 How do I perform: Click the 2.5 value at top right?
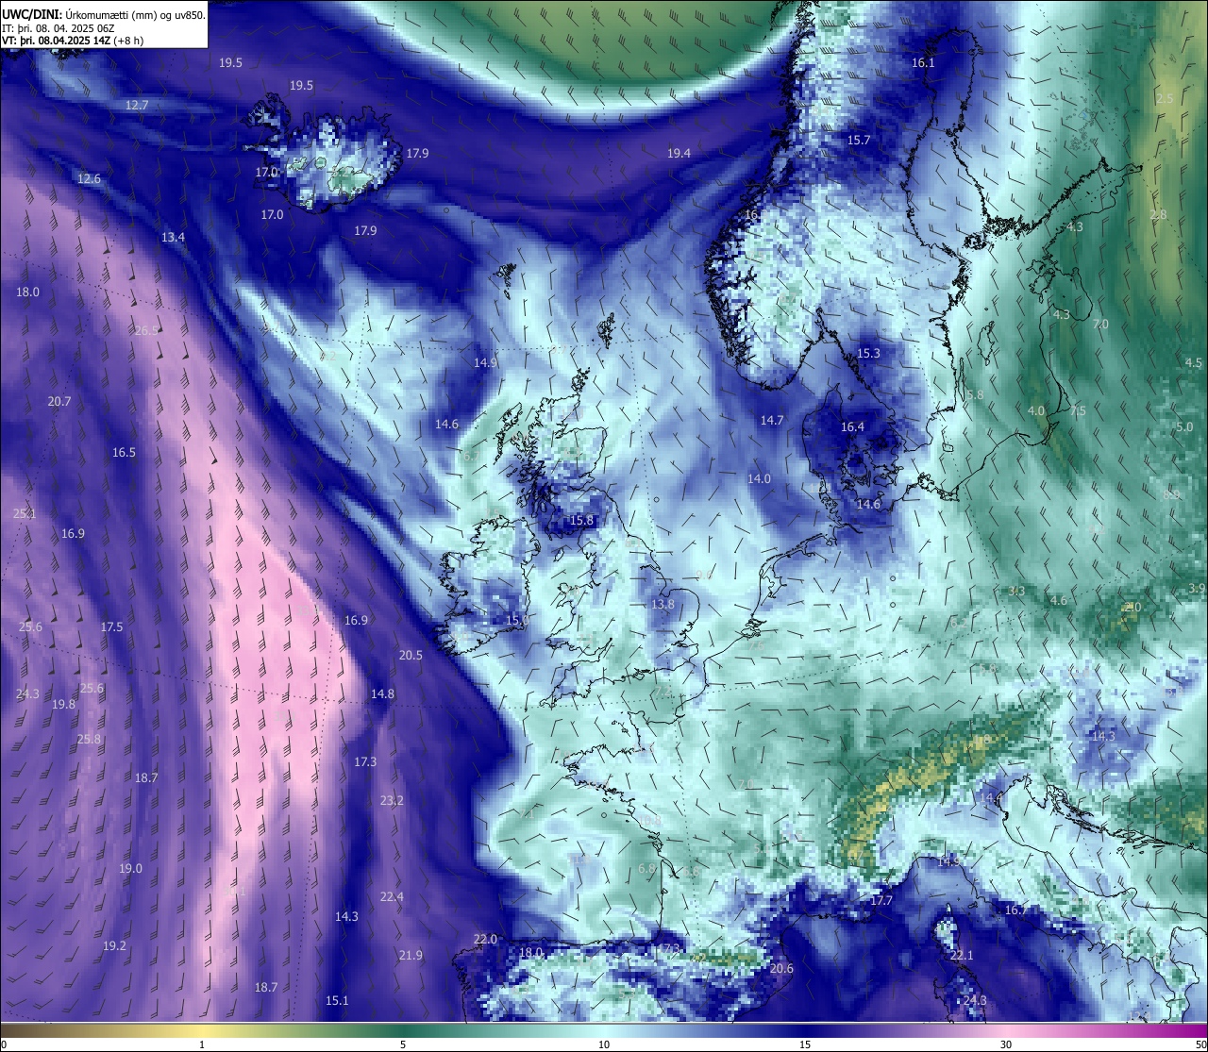[1165, 98]
